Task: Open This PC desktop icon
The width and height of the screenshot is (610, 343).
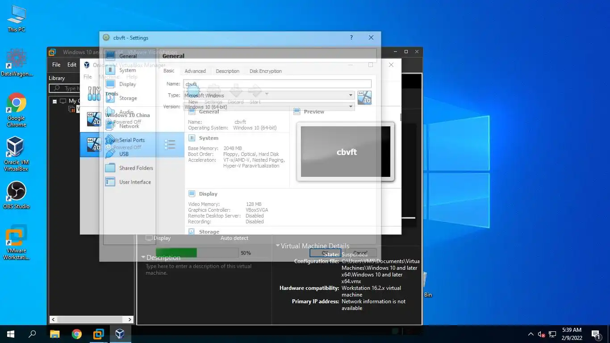Action: 17,19
